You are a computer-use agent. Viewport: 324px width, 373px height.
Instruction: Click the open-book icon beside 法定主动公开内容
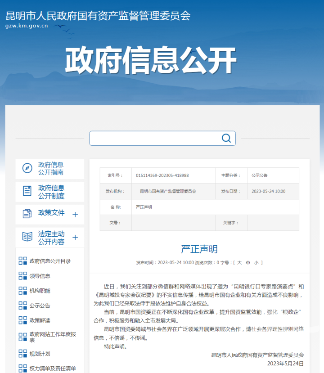pos(27,237)
